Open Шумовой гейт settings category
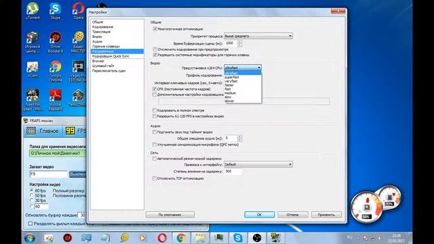 point(117,66)
